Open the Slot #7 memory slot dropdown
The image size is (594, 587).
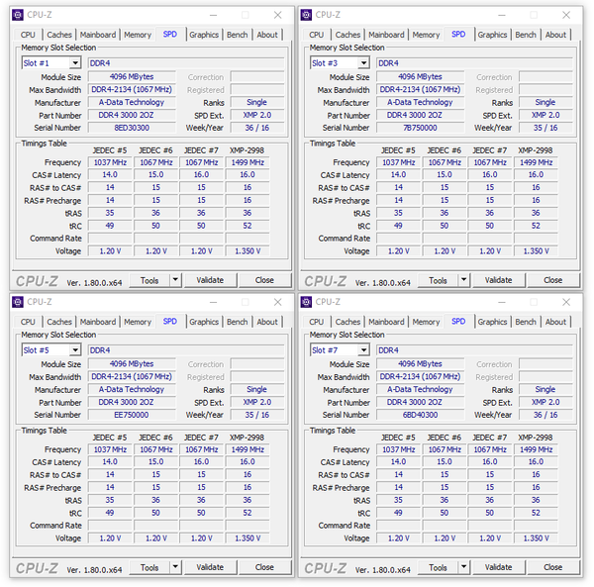363,350
